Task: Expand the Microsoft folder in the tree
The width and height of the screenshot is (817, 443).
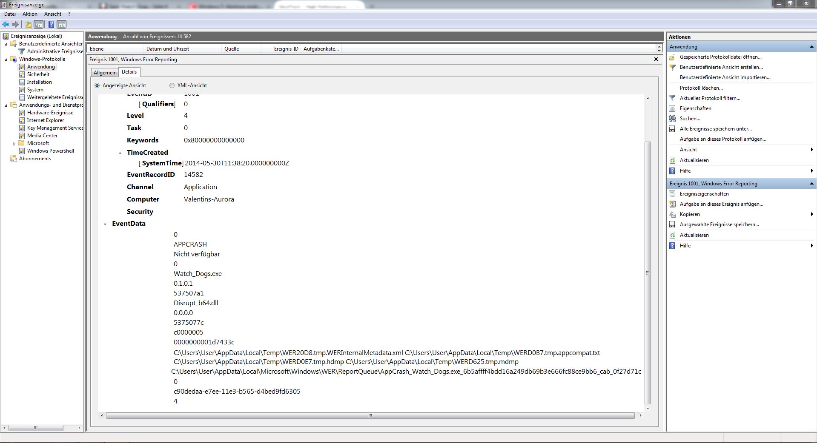Action: 14,144
